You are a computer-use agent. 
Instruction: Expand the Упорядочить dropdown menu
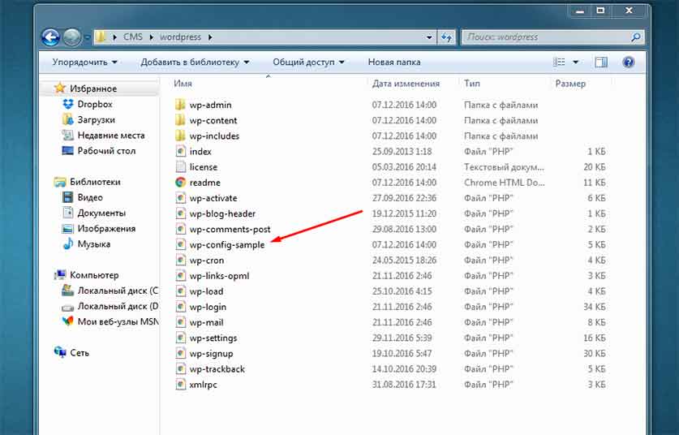click(84, 62)
